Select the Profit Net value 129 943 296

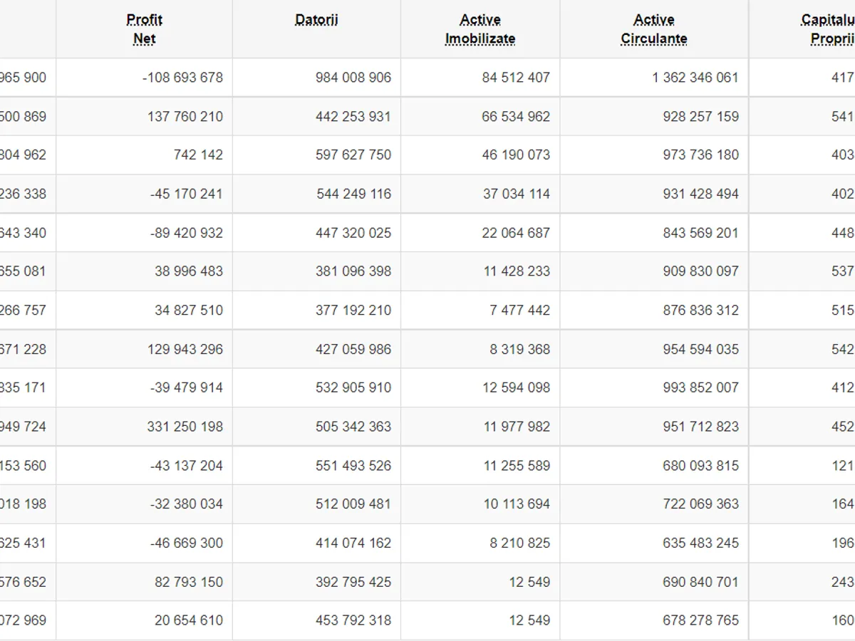pyautogui.click(x=185, y=350)
